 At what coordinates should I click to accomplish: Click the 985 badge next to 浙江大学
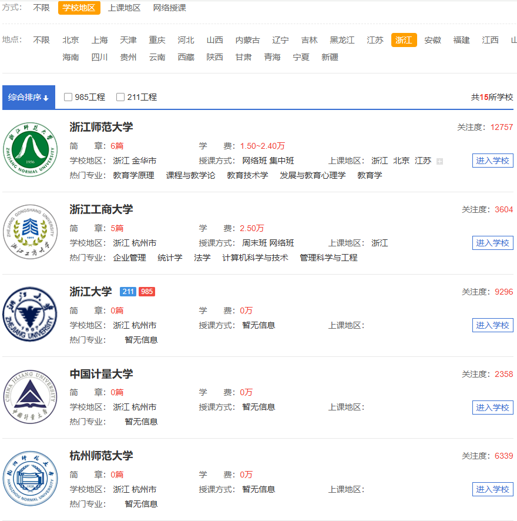coord(147,292)
